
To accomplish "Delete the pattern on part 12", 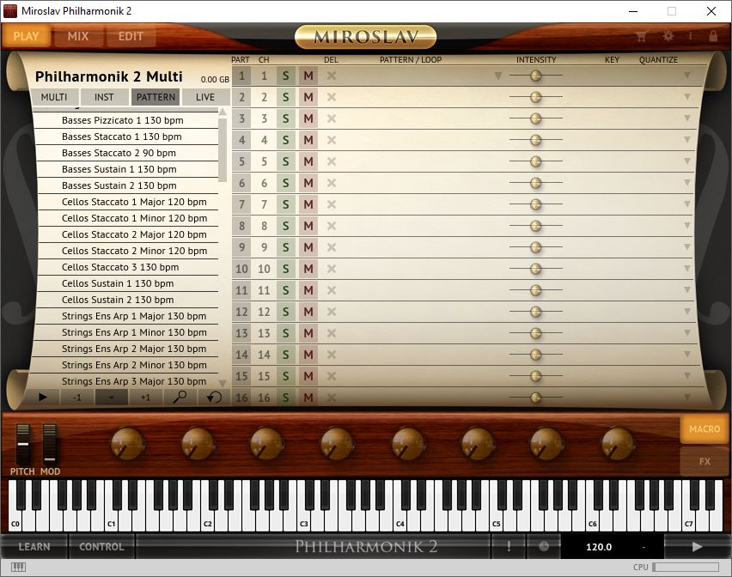I will pos(332,312).
